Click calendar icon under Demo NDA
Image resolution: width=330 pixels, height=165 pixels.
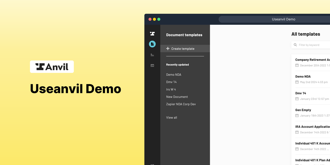[297, 82]
